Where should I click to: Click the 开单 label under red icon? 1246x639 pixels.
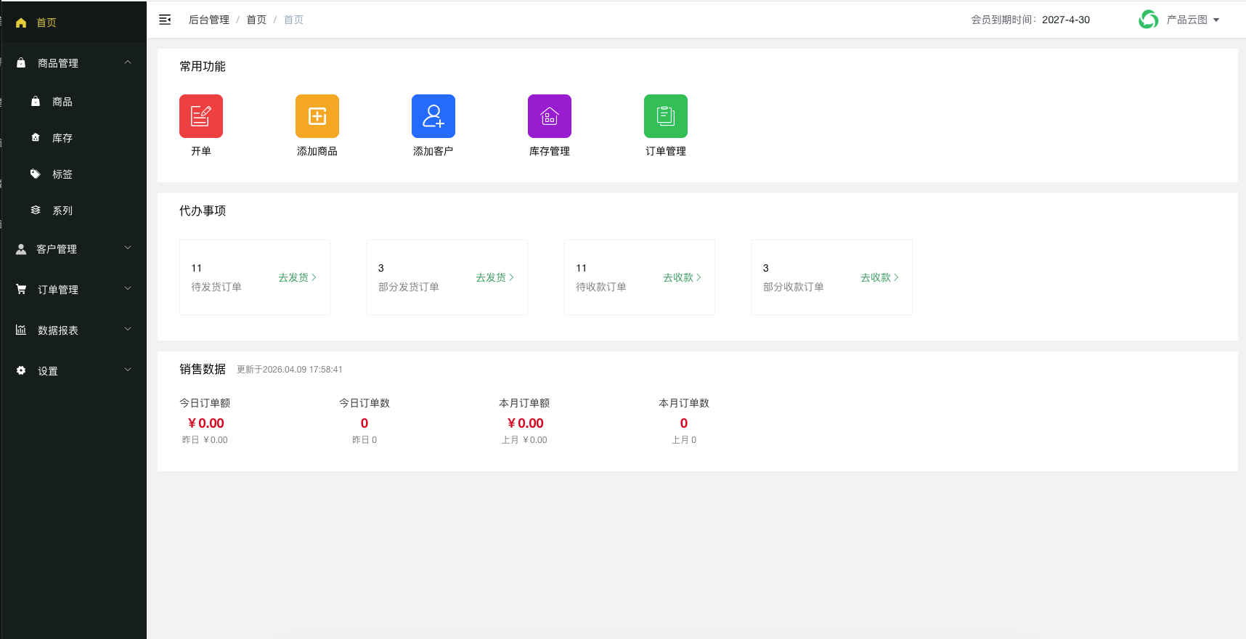[201, 151]
